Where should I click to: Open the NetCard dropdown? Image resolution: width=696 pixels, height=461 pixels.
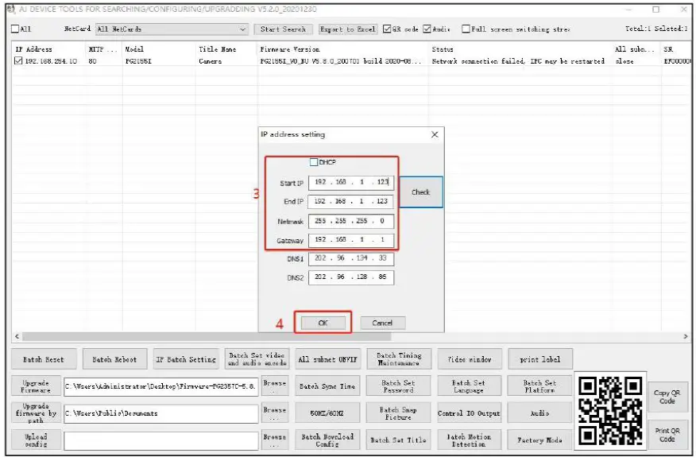pyautogui.click(x=172, y=29)
